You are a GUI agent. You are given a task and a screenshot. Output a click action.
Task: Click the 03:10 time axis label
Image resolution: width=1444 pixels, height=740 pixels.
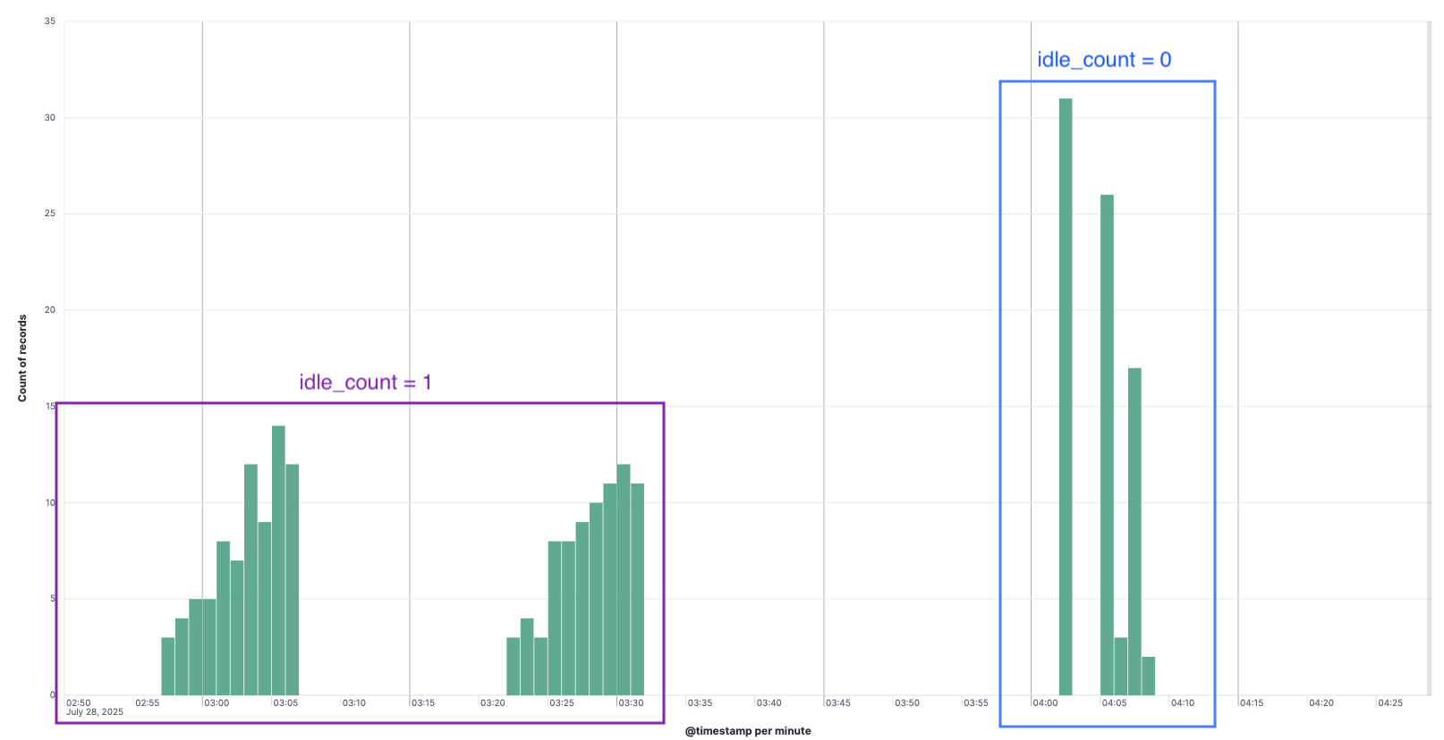tap(354, 702)
